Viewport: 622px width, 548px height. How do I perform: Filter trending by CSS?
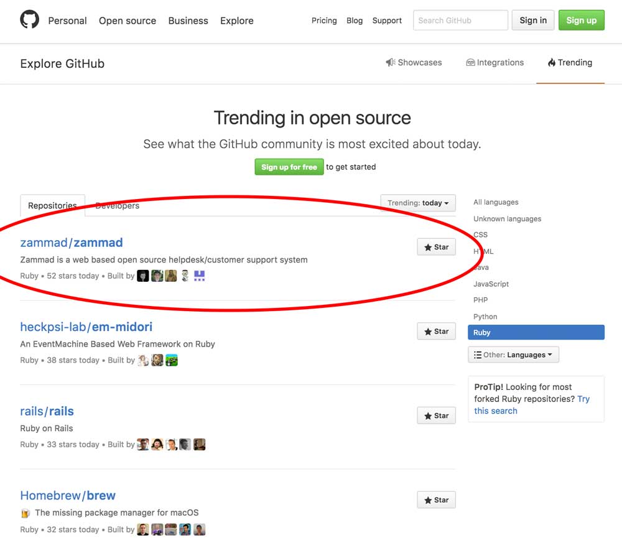tap(480, 235)
